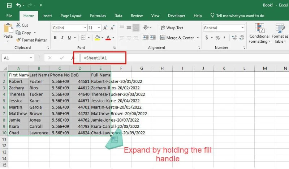Image resolution: width=289 pixels, height=169 pixels.
Task: Toggle the Bottom Align button
Action: [x=136, y=28]
